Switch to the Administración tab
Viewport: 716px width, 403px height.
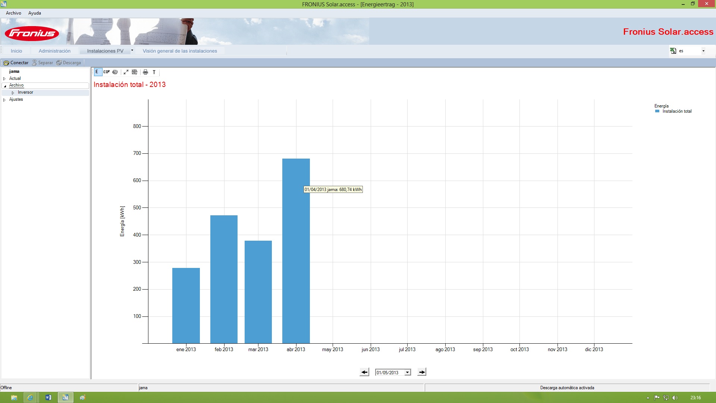click(54, 51)
